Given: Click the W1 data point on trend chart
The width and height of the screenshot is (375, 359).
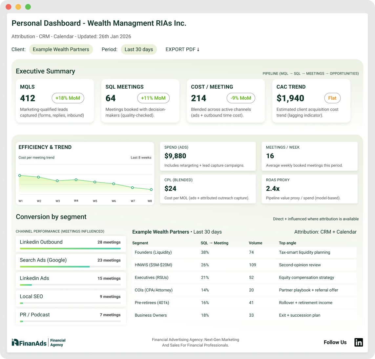Looking at the screenshot, I should click(x=20, y=176).
